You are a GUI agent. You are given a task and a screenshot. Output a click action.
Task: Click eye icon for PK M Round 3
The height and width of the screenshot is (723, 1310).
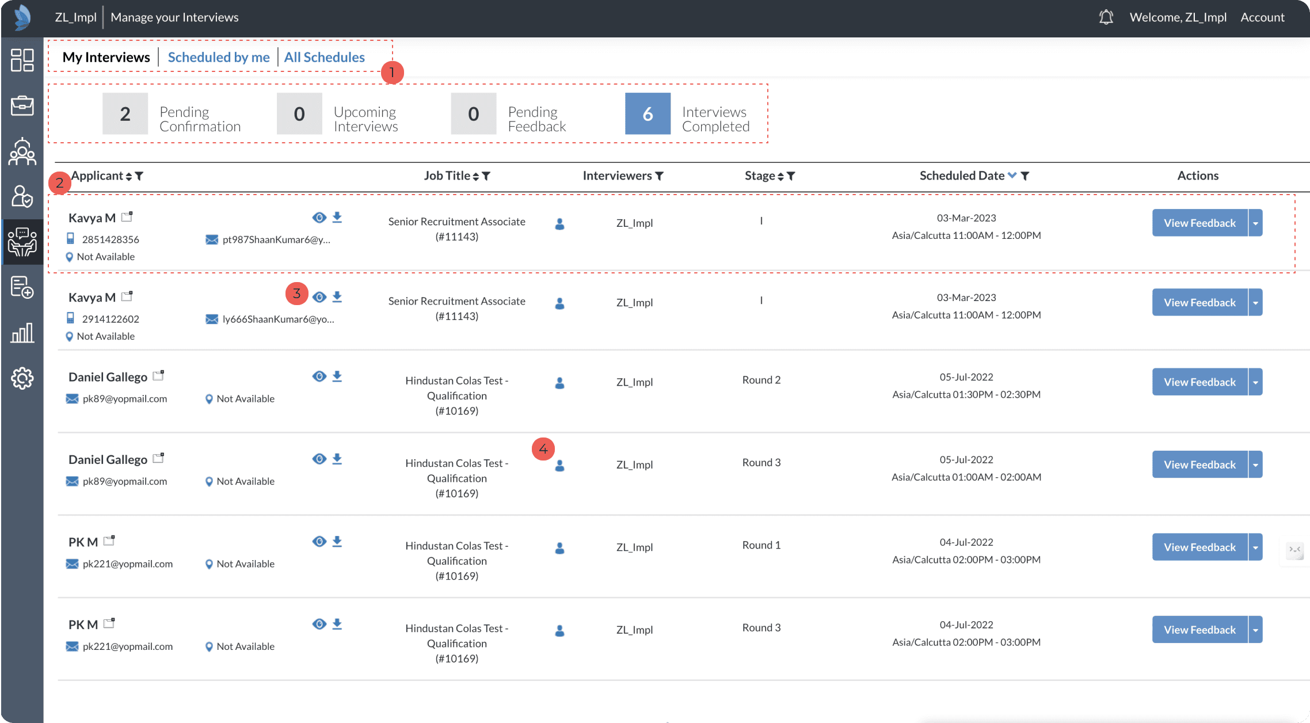(319, 624)
